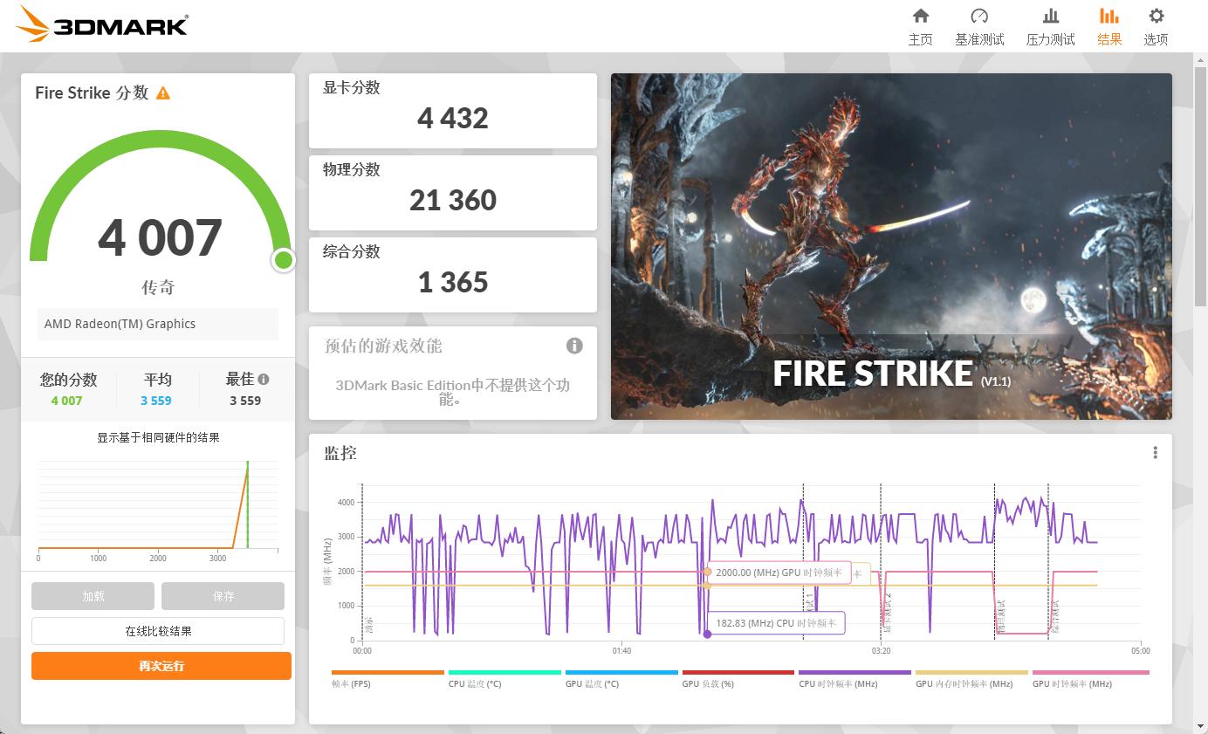This screenshot has height=734, width=1208.
Task: Click the 综合分数 value 1 365
Action: coord(452,283)
